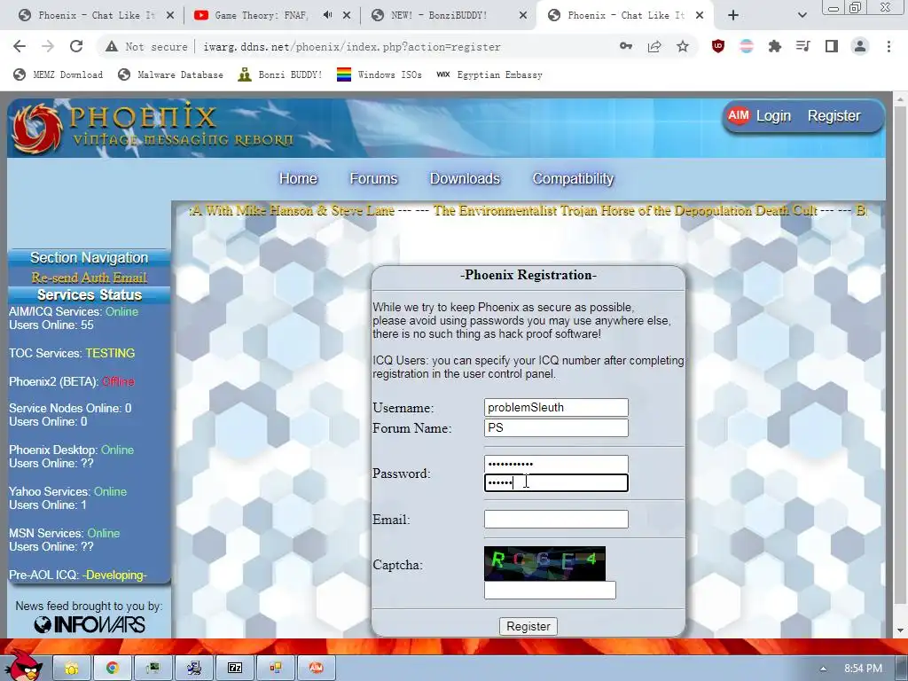Reload the current page
This screenshot has height=681, width=908.
76,46
